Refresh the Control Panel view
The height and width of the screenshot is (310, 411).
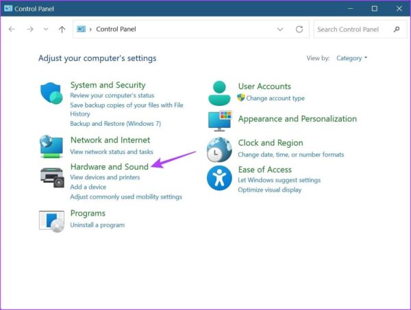click(x=299, y=29)
